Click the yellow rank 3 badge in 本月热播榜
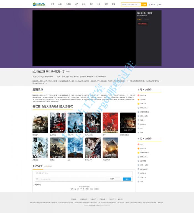 [139, 153]
